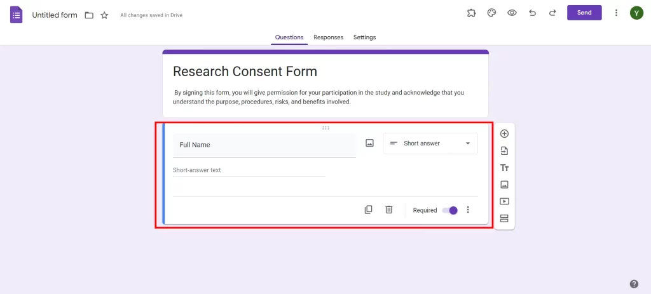Image resolution: width=651 pixels, height=294 pixels.
Task: Open the help question mark icon
Action: (634, 284)
